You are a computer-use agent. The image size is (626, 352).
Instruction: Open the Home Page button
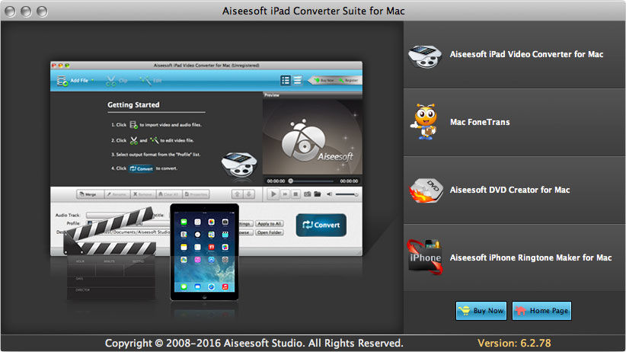point(541,311)
